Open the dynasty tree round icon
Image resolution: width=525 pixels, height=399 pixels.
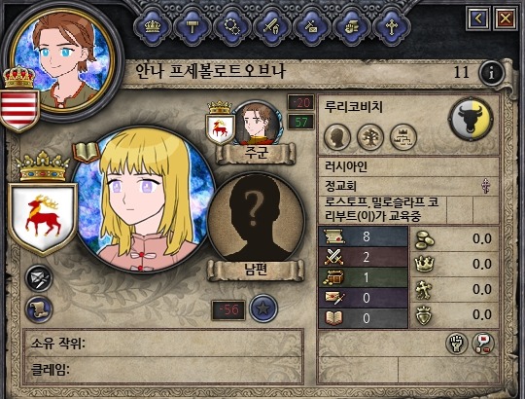point(370,136)
